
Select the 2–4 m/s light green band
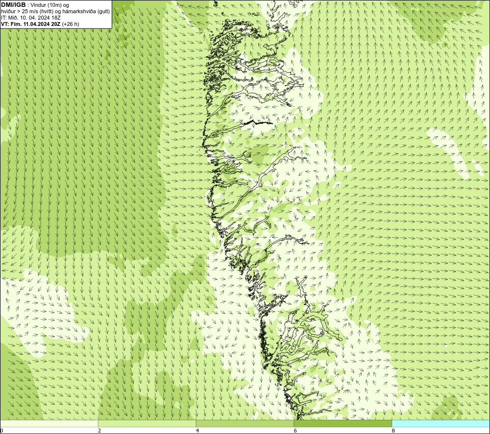(147, 423)
